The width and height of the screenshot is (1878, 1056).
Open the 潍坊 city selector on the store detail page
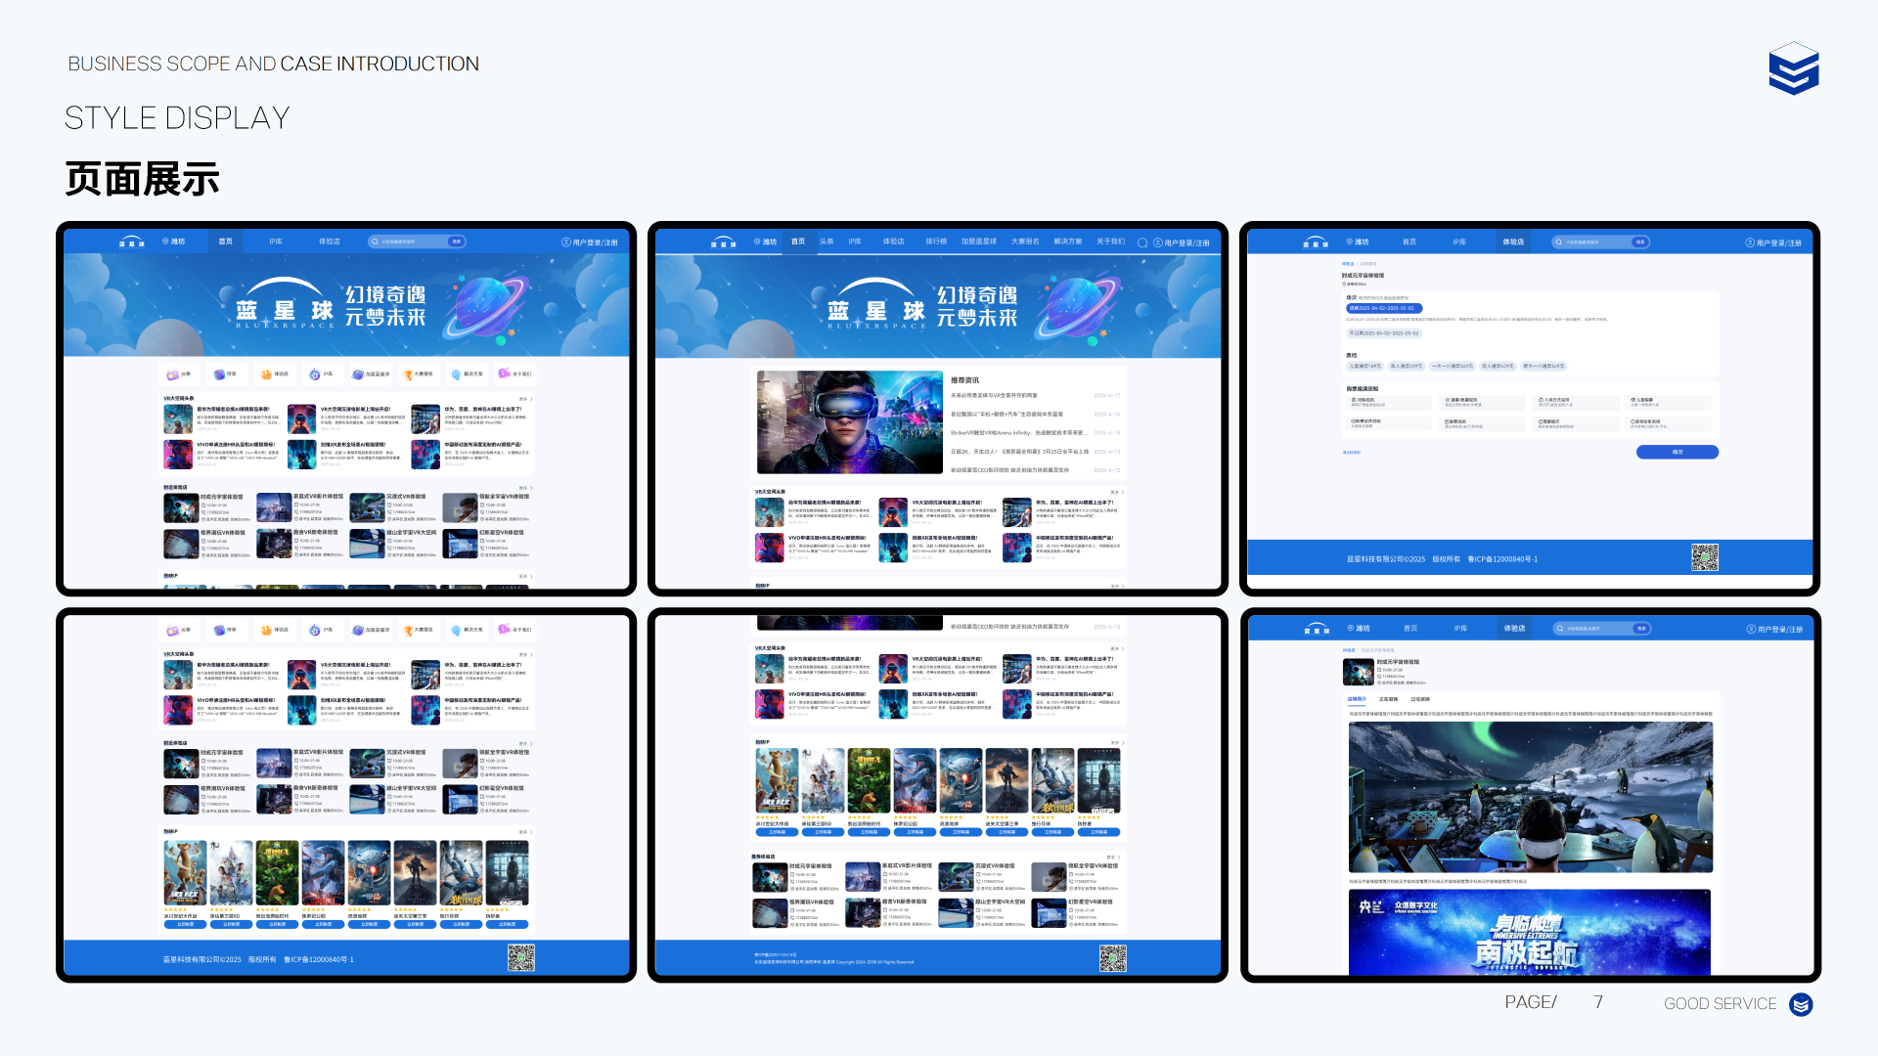[1359, 629]
